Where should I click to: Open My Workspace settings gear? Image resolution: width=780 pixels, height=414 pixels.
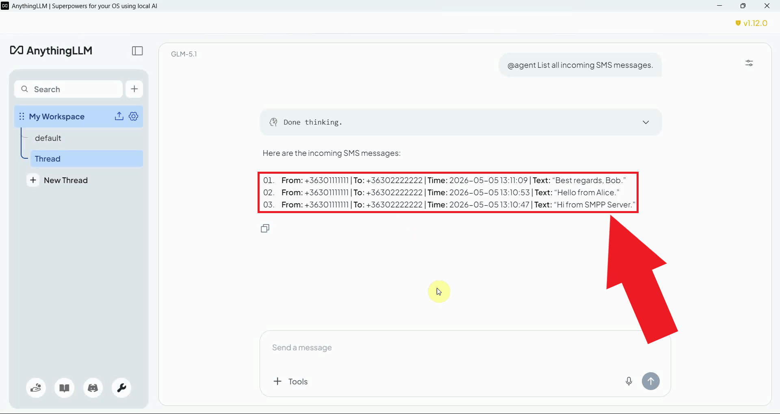coord(134,116)
